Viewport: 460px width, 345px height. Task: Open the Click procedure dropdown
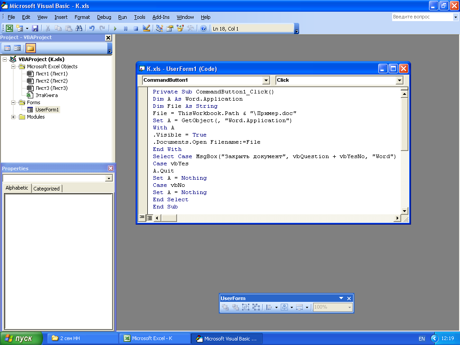pos(399,80)
